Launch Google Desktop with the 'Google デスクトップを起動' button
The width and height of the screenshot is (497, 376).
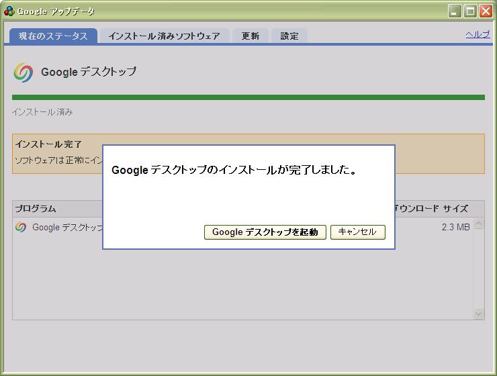[x=265, y=232]
